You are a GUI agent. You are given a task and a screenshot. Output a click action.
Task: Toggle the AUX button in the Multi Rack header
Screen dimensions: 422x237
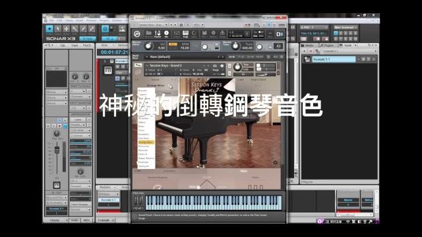pos(276,57)
